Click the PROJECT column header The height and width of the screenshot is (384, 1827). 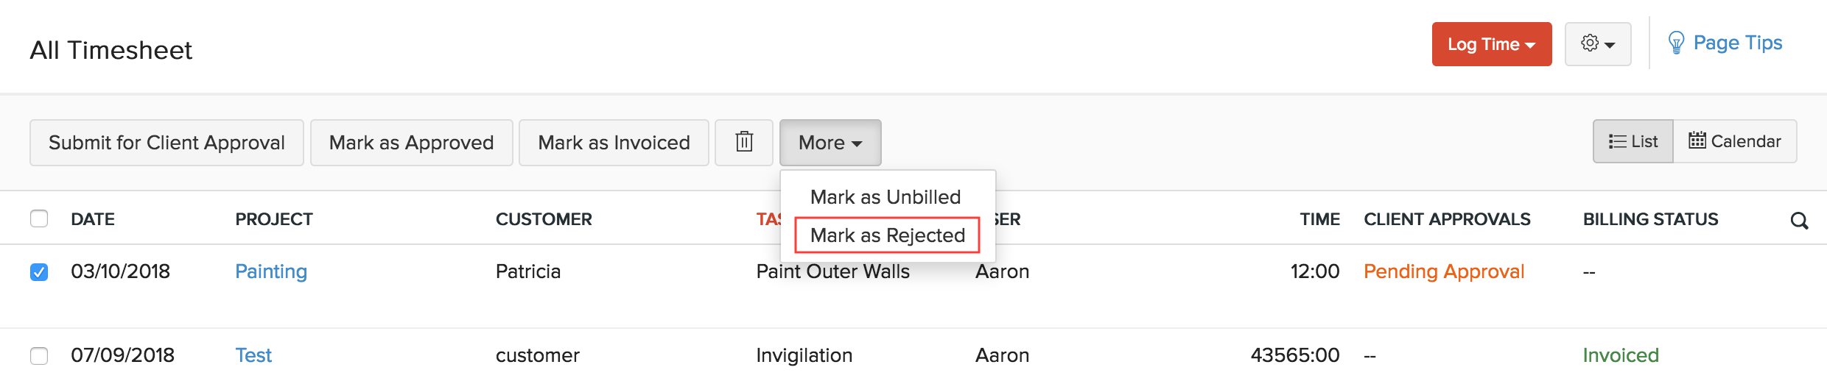tap(274, 219)
